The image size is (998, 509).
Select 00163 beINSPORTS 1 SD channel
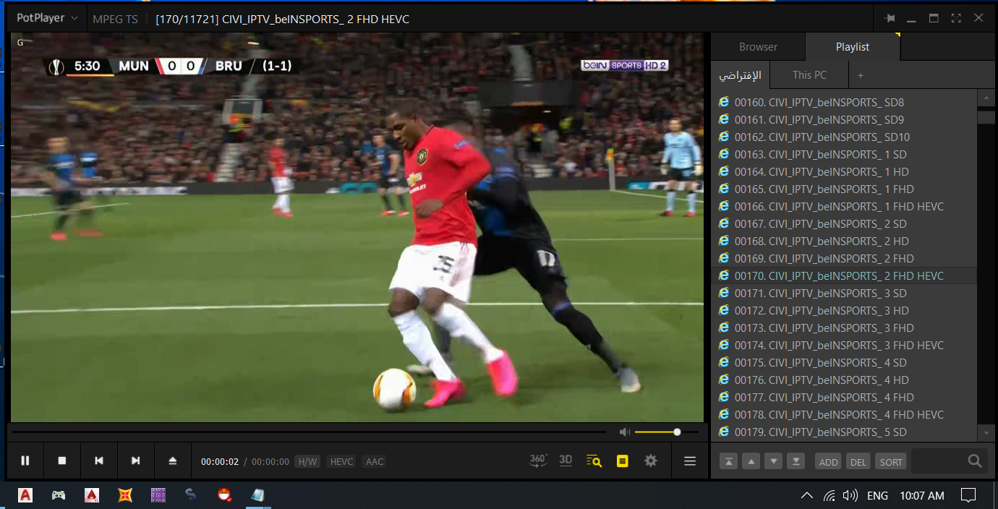click(x=844, y=155)
